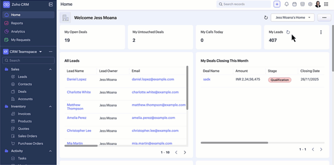Image resolution: width=334 pixels, height=165 pixels.
Task: Click the plus create-record icon
Action: [277, 4]
